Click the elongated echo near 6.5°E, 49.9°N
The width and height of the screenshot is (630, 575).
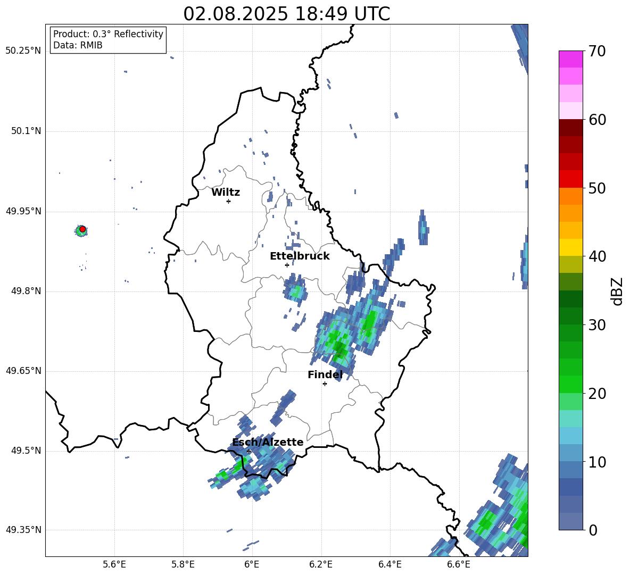tap(423, 228)
